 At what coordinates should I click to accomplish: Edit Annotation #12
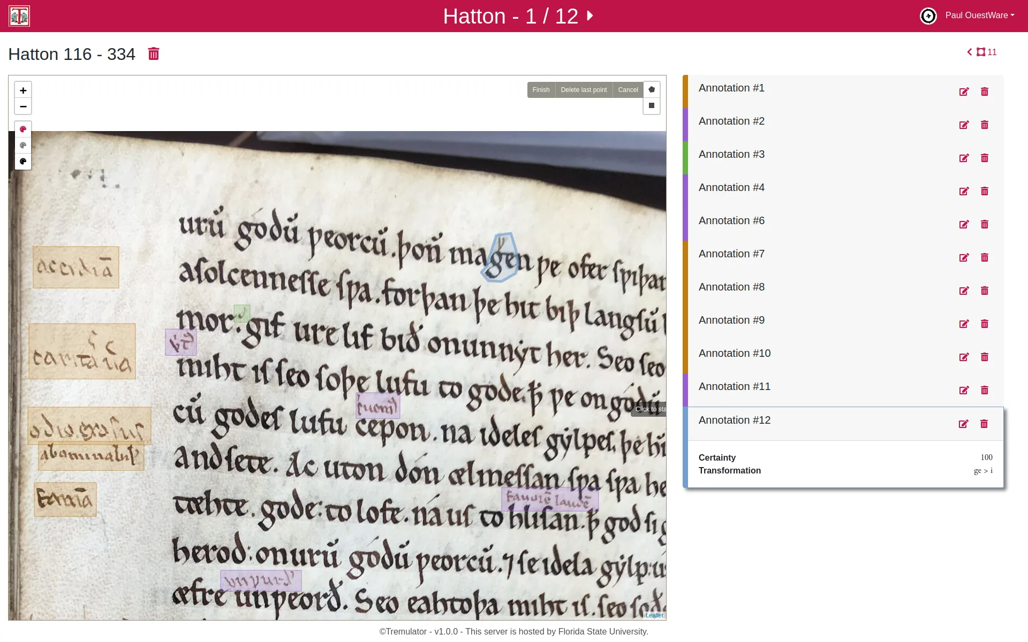pos(963,424)
